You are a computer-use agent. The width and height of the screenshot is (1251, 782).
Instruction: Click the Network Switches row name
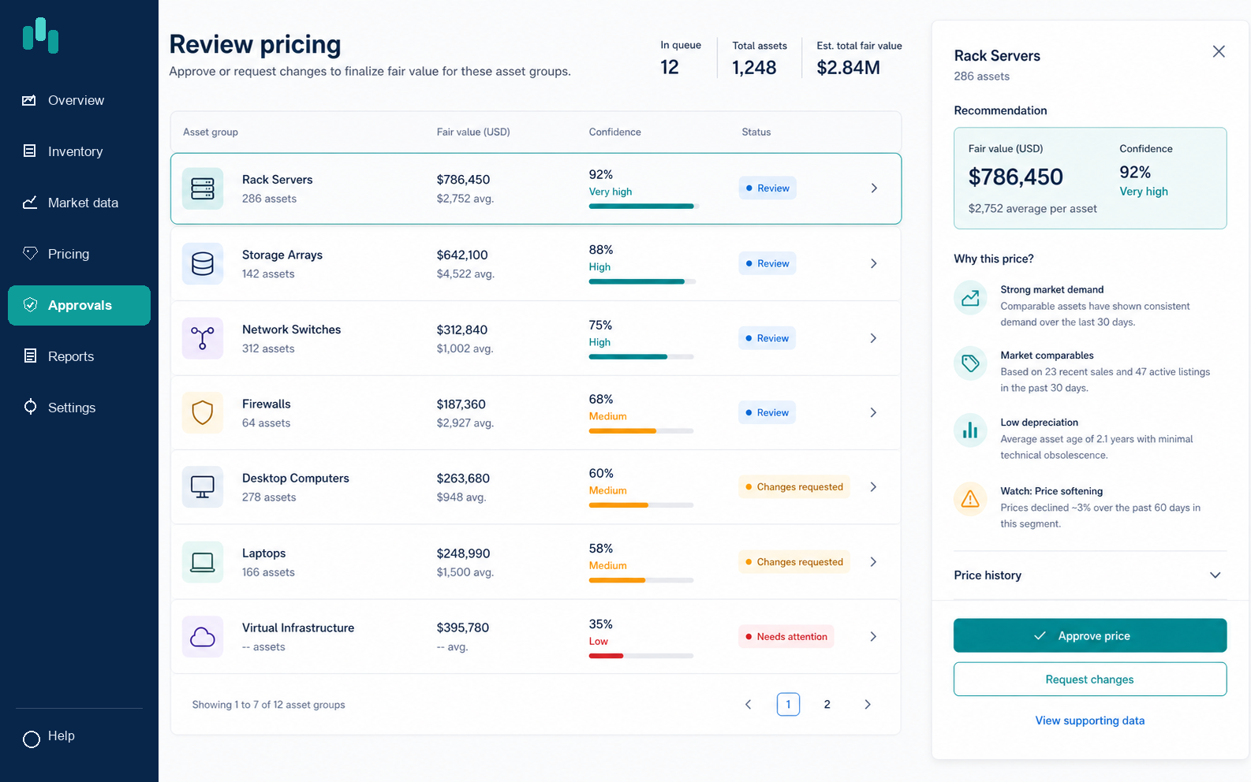pos(292,330)
